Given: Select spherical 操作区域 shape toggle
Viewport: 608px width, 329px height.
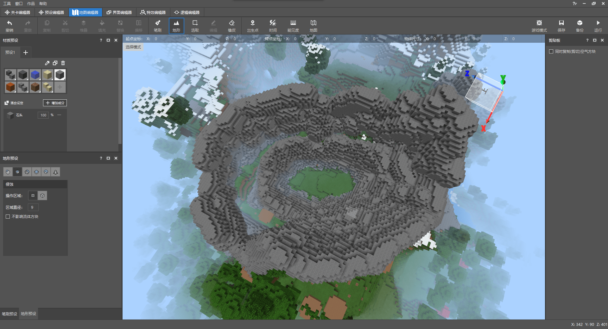Looking at the screenshot, I should click(x=33, y=196).
